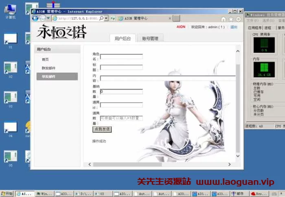Go back with the IE back arrow
The height and width of the screenshot is (197, 285).
point(35,18)
